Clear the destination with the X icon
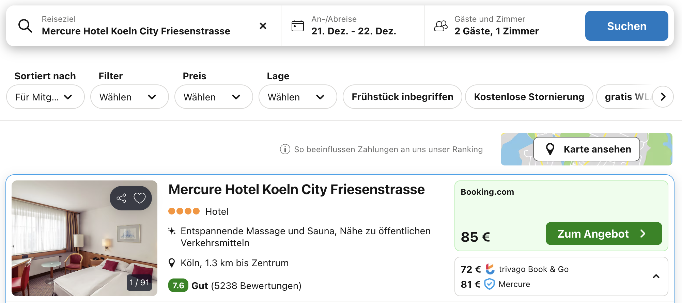 (263, 26)
